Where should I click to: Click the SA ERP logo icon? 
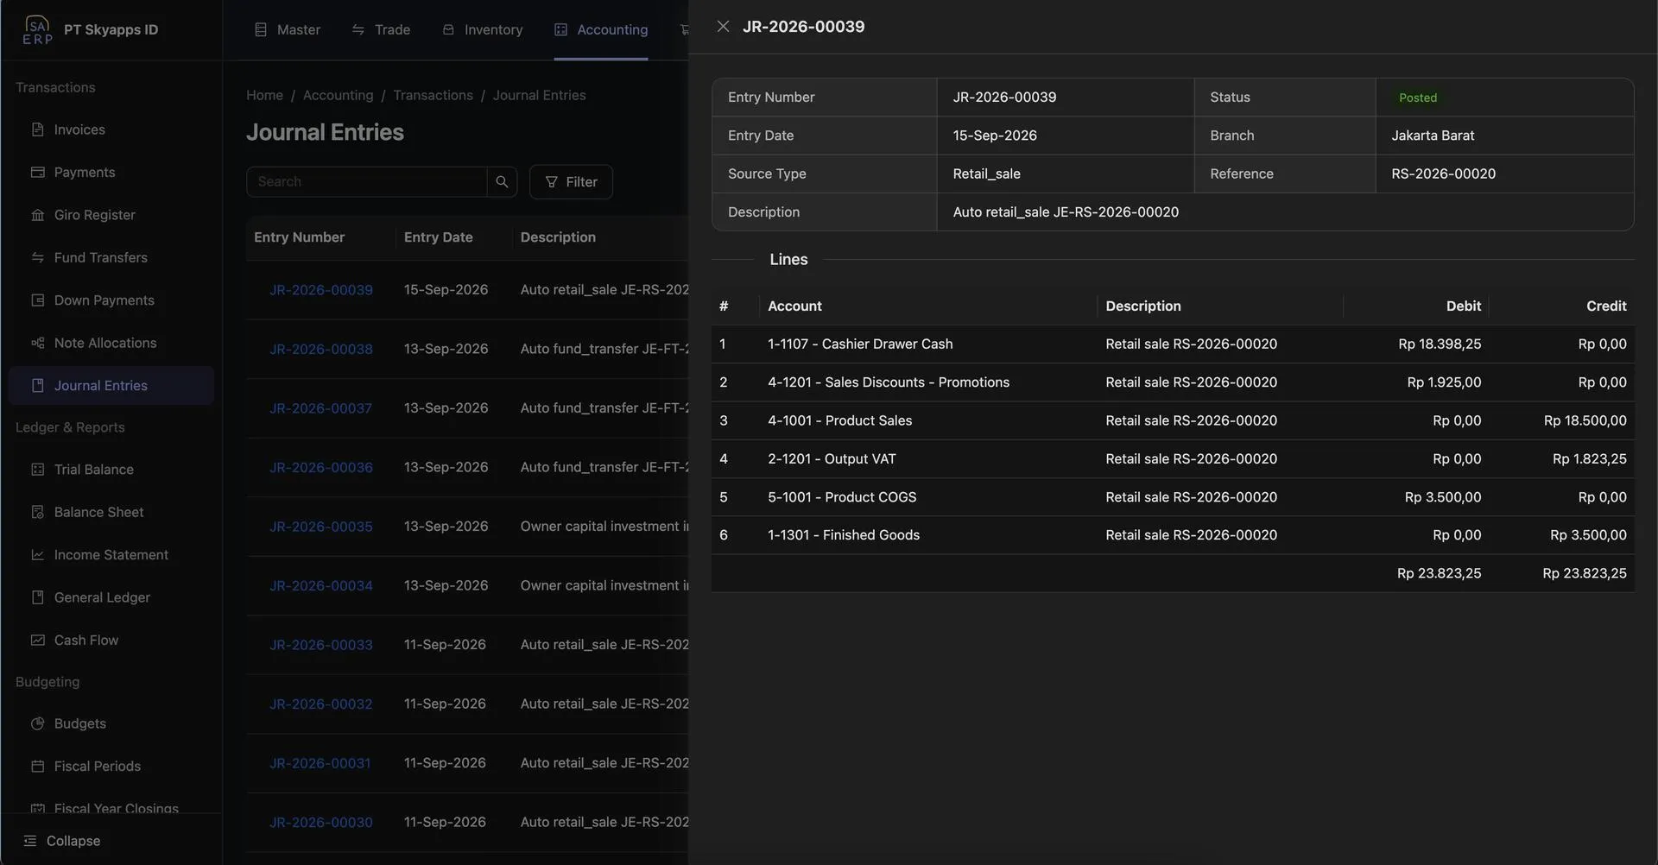tap(37, 29)
